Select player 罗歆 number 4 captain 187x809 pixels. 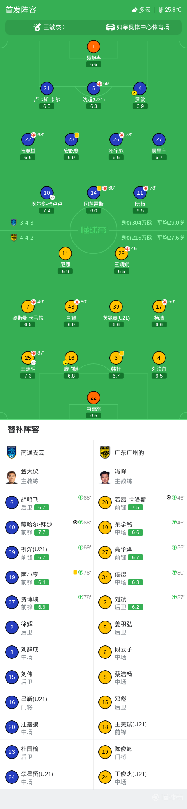pos(140,88)
